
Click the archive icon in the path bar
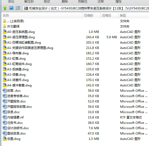click(x=26, y=8)
